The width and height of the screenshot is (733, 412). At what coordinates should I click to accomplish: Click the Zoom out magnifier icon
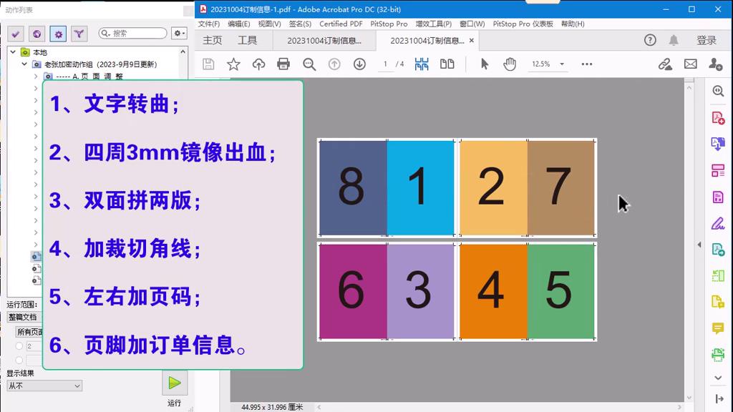click(x=308, y=64)
